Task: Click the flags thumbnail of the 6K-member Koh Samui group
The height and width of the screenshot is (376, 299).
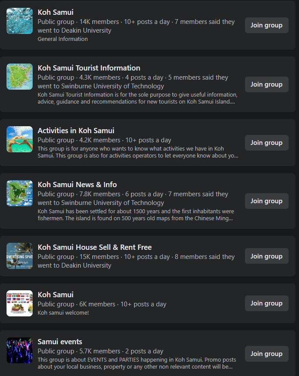Action: (x=20, y=303)
